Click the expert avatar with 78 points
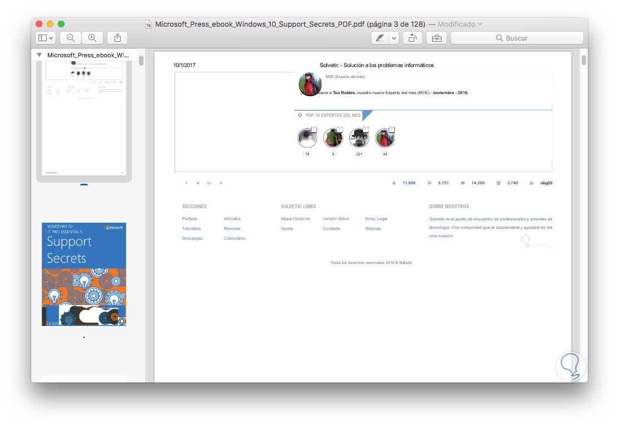This screenshot has width=619, height=427. click(x=307, y=138)
